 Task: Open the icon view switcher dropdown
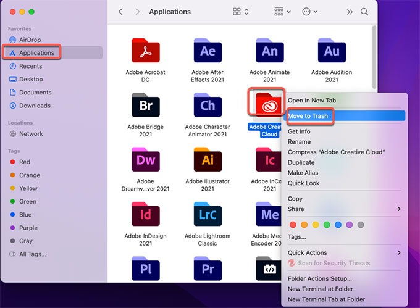[x=240, y=12]
